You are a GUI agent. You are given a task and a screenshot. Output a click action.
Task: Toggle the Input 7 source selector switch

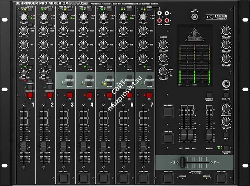pos(149,9)
